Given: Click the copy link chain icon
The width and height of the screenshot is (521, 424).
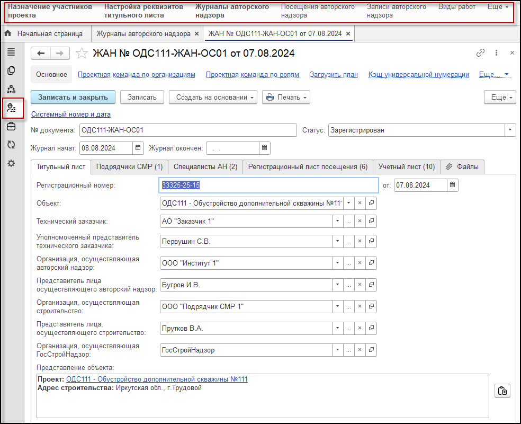Looking at the screenshot, I should tap(481, 53).
